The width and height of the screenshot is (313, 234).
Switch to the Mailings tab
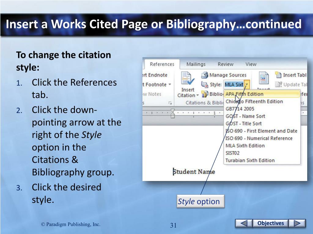(196, 64)
